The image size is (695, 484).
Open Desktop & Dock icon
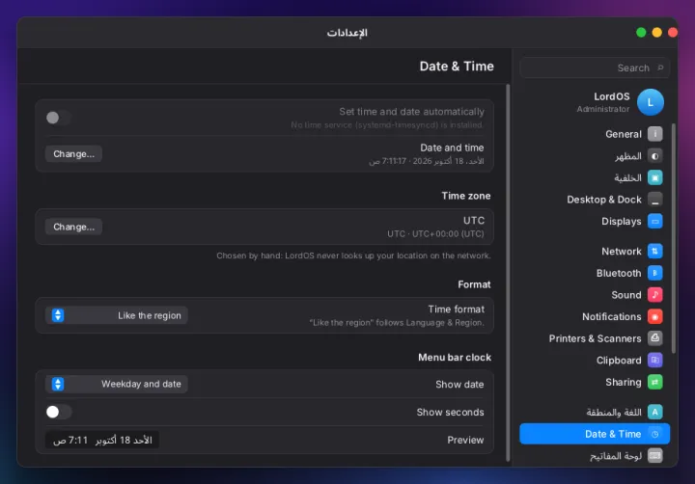654,200
